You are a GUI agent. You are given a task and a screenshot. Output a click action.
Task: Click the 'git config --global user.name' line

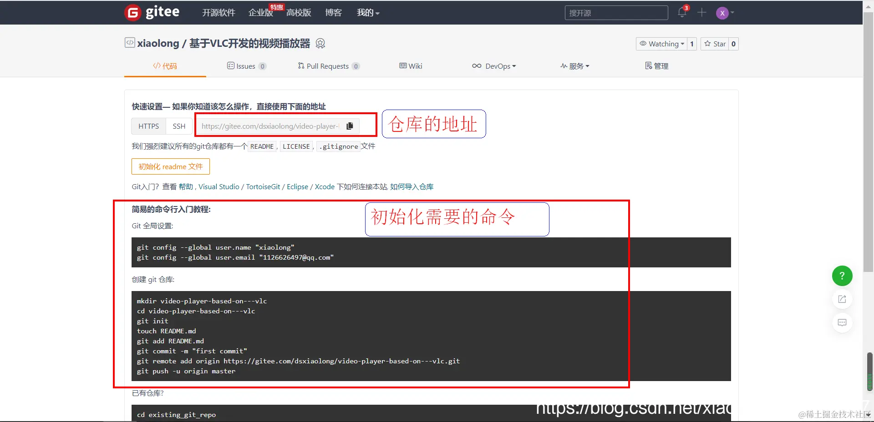(x=216, y=247)
